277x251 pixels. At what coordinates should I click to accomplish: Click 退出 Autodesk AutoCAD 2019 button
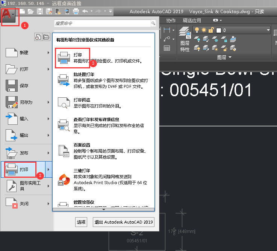click(x=124, y=222)
